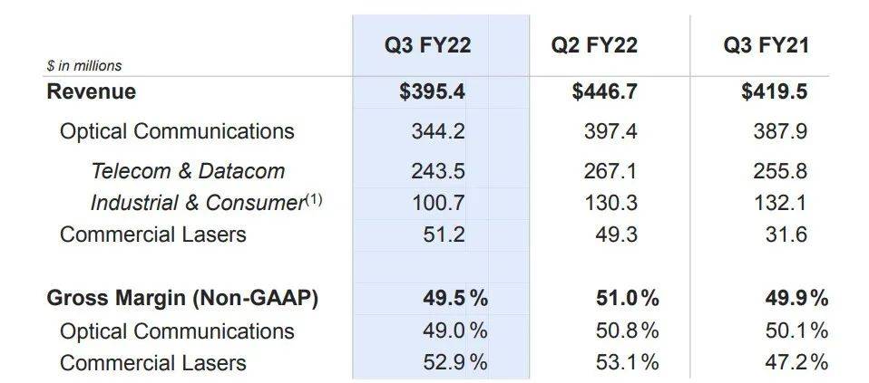This screenshot has height=383, width=869.
Task: Click the 49.5% gross margin value
Action: click(454, 300)
